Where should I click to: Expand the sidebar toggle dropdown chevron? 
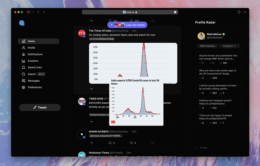click(33, 12)
